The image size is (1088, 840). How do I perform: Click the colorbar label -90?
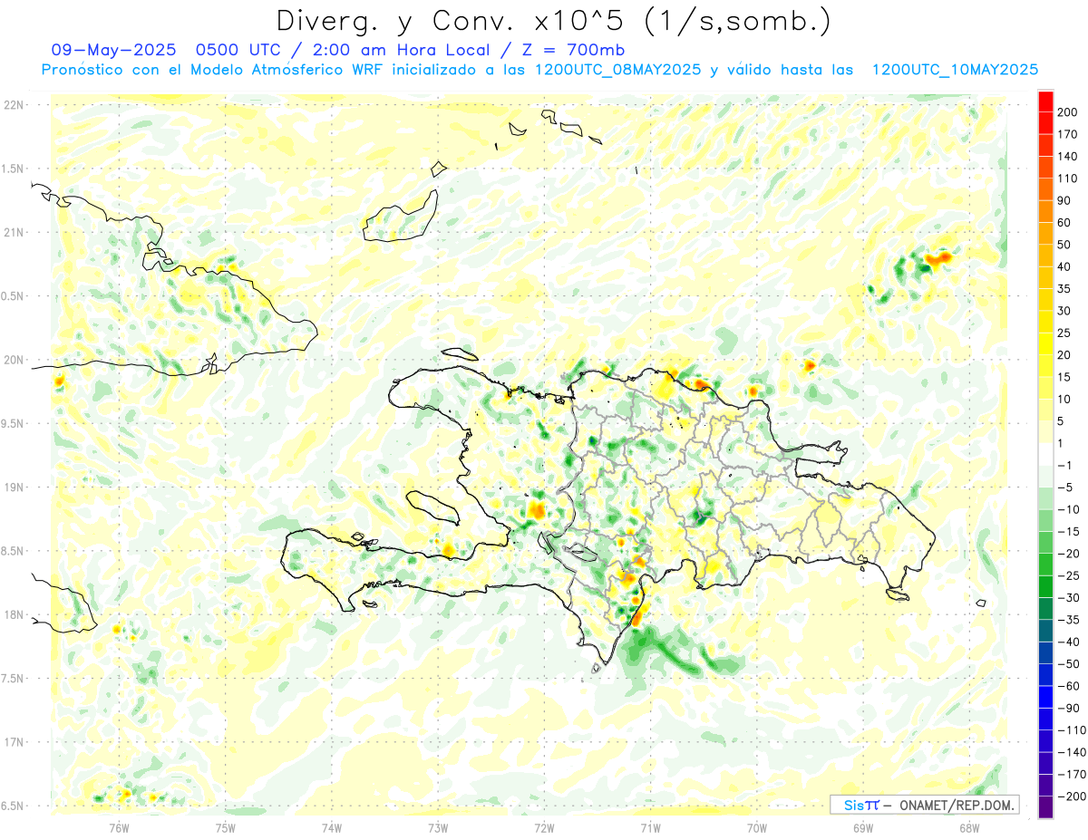tap(1068, 709)
